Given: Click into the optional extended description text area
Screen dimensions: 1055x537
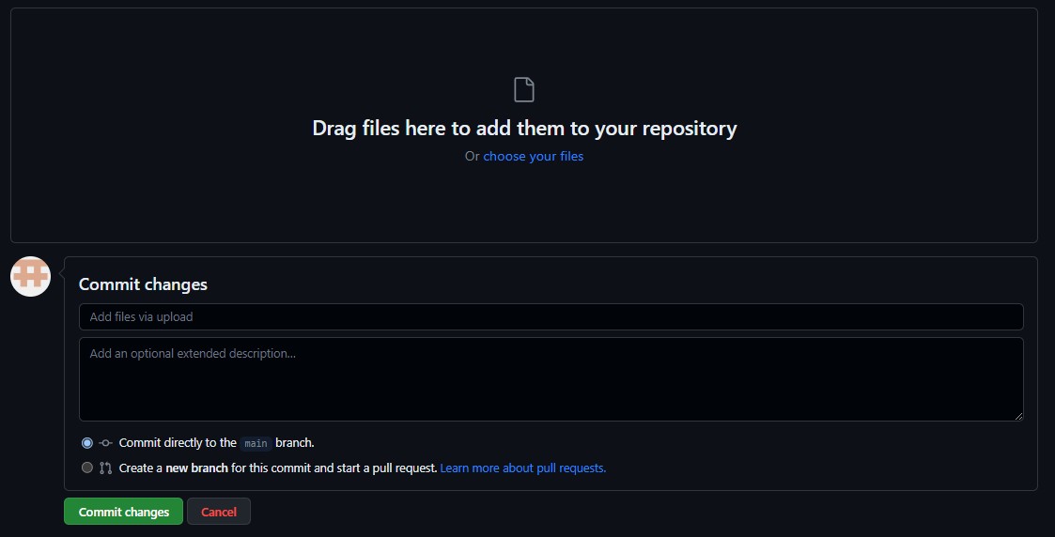Looking at the screenshot, I should [x=551, y=380].
